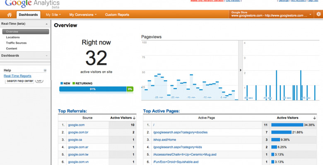The image size is (323, 165).
Task: Collapse the Real-Time (beta) section
Action: 46,24
